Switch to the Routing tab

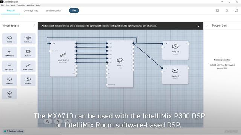click(x=11, y=10)
